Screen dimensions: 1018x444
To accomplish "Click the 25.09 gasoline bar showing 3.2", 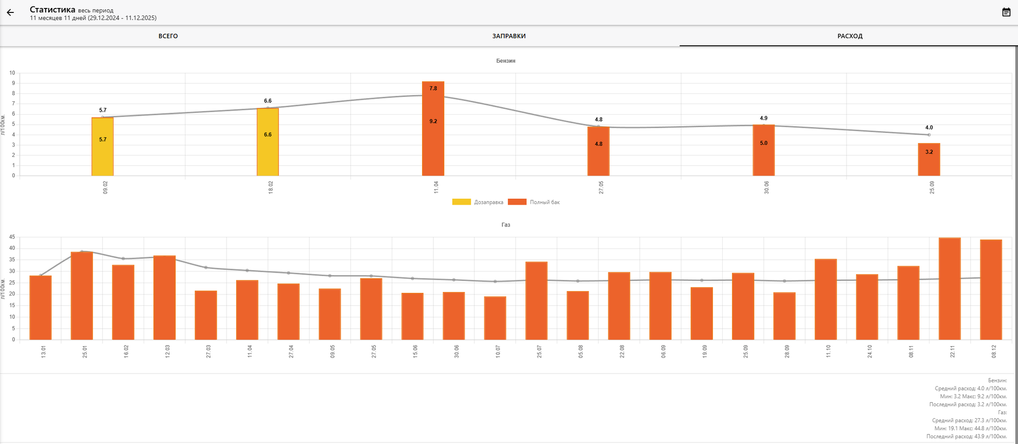I will 929,160.
